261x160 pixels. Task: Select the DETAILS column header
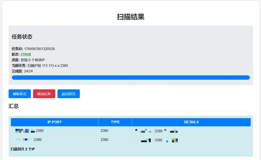(191, 122)
